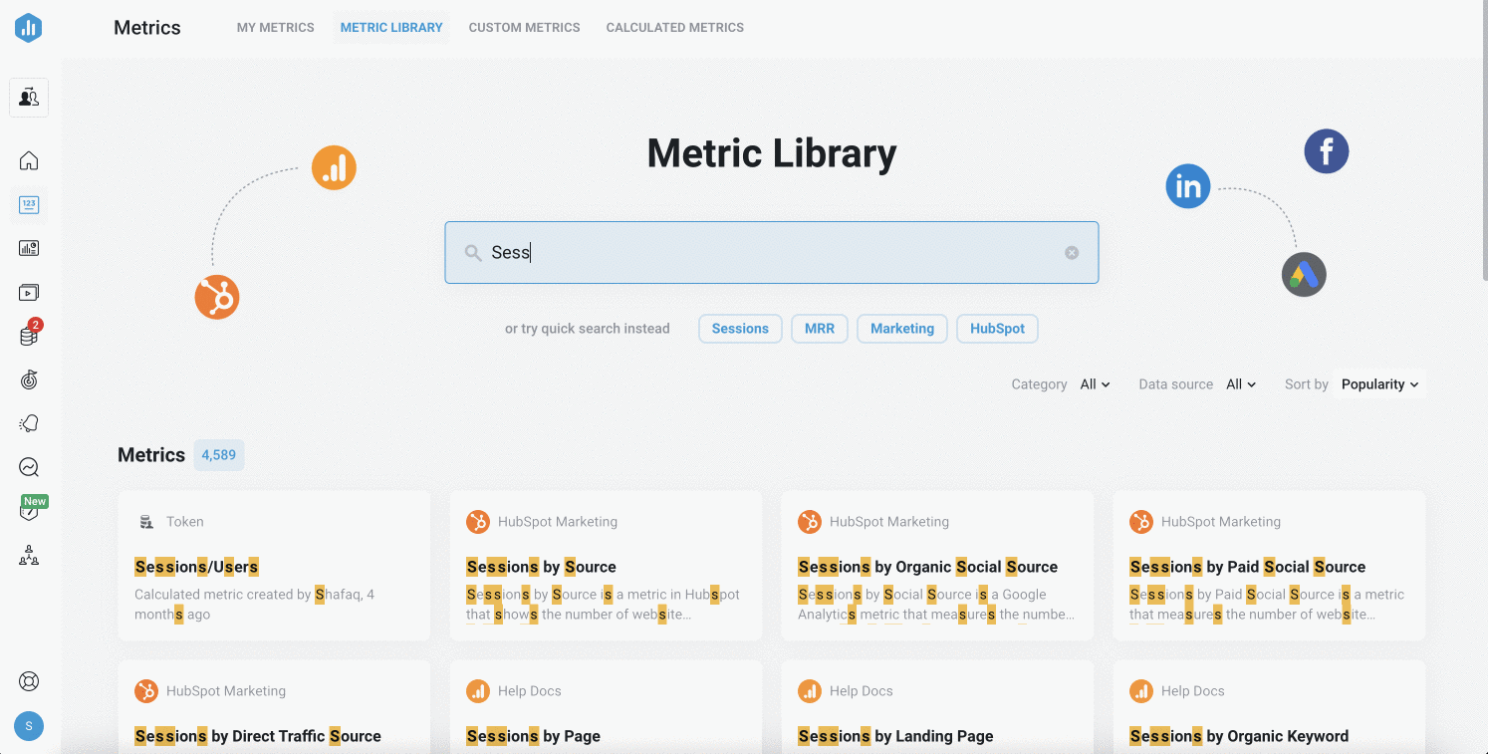Clear the search field with the X icon

pyautogui.click(x=1072, y=252)
